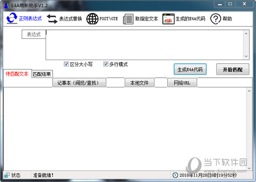Screen dimensions: 256x182
Task: Click the 本地文件 button
Action: click(x=140, y=83)
